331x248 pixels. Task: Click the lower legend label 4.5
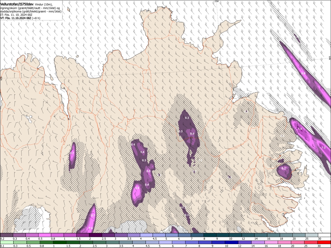147,246
